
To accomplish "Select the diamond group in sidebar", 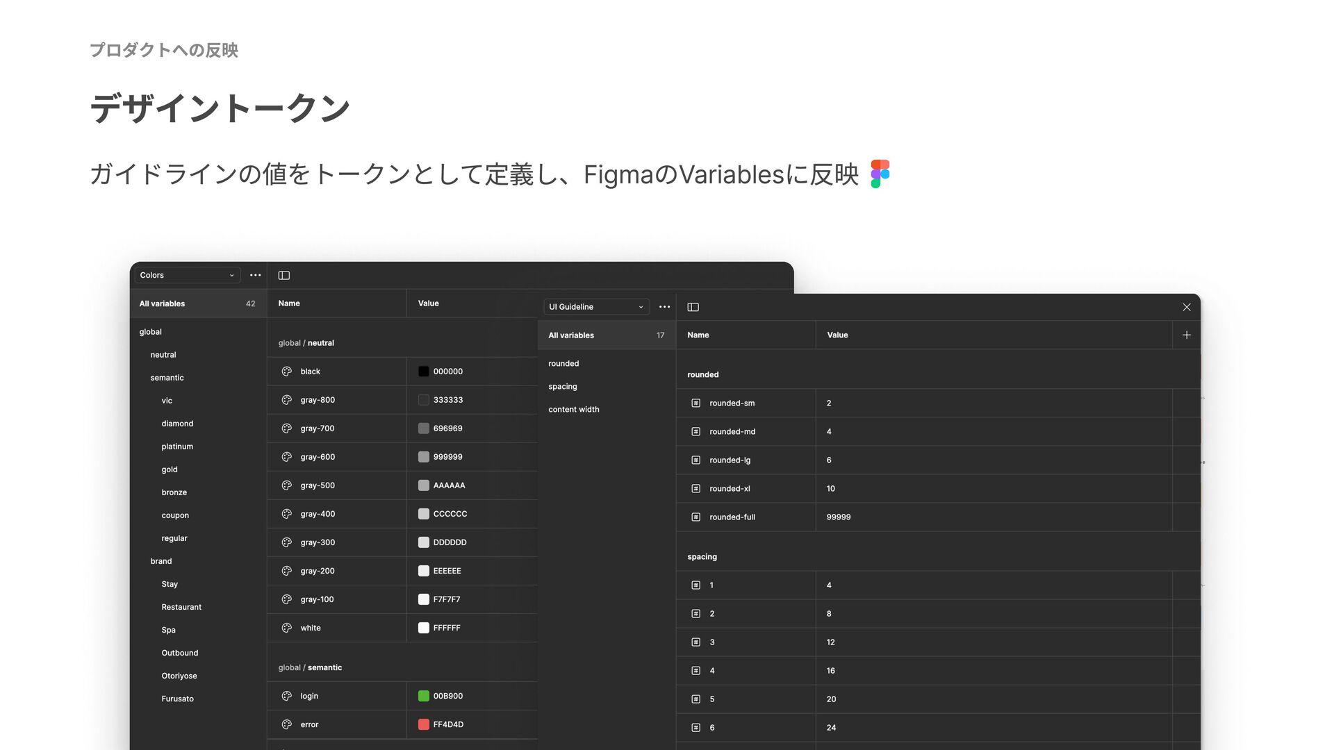I will click(177, 424).
